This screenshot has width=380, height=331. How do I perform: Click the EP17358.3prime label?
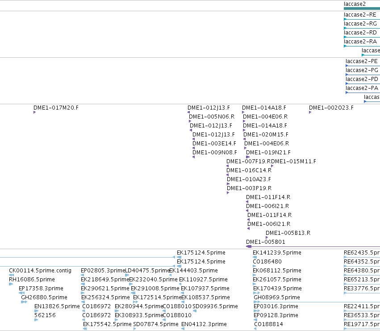tap(41, 289)
